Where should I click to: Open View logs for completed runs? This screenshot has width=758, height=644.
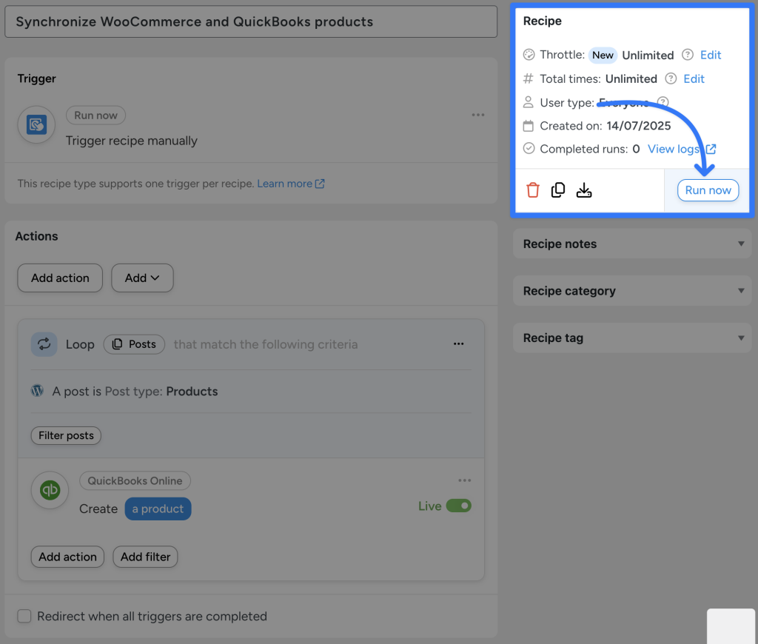(x=675, y=149)
